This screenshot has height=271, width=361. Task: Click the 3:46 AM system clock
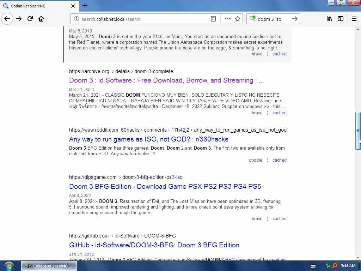(348, 266)
